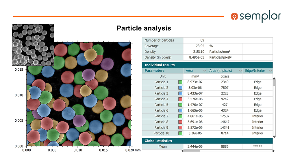Click the blue swatch for Particle 2

pyautogui.click(x=180, y=88)
